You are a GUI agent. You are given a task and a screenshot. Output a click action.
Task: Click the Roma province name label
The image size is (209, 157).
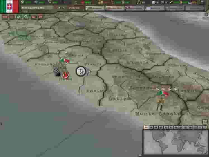point(65,79)
